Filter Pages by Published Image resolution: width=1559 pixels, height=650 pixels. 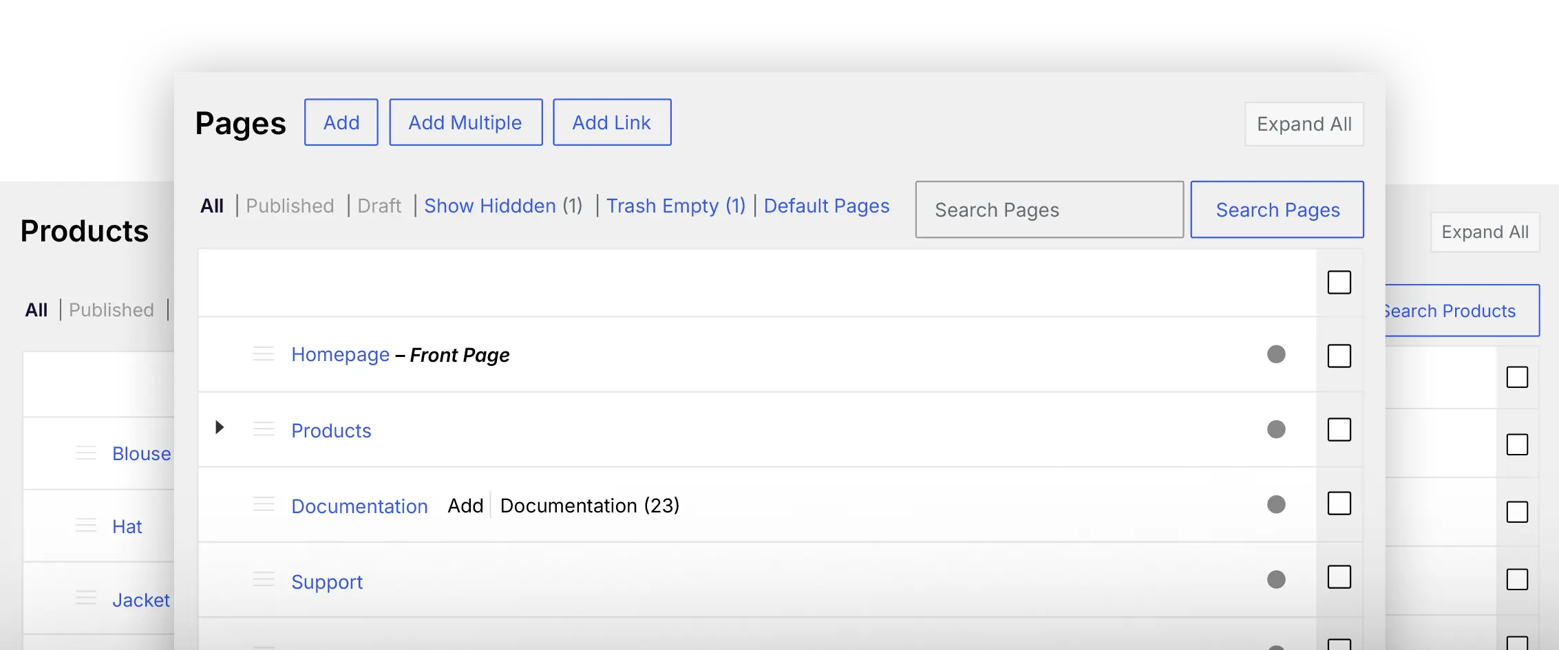point(290,206)
